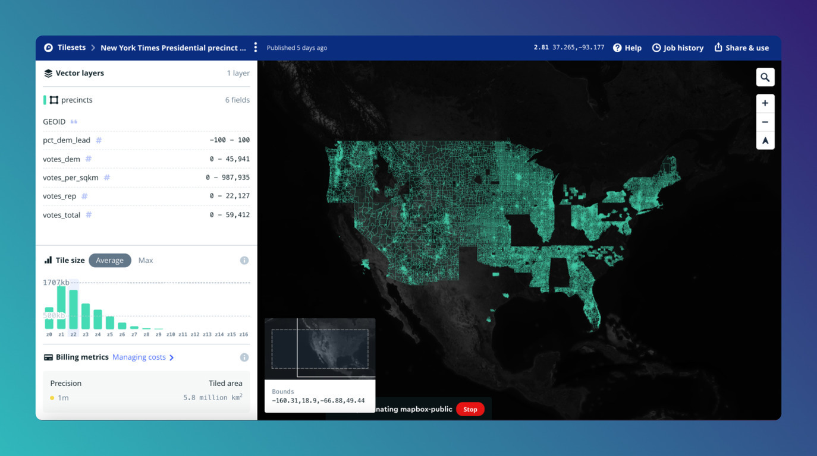
Task: Click the votes_dem range 0 – 45,941
Action: [x=230, y=159]
